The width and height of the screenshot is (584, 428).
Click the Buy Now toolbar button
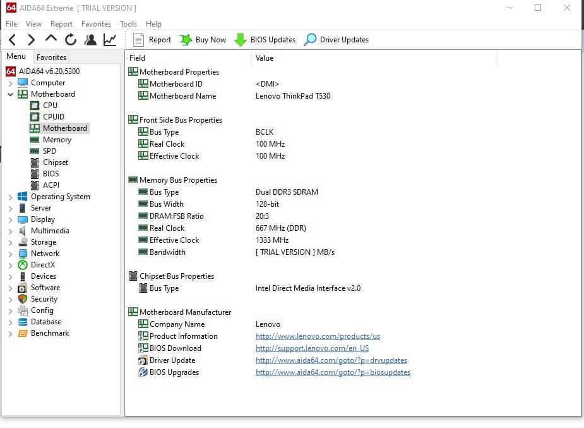(203, 40)
